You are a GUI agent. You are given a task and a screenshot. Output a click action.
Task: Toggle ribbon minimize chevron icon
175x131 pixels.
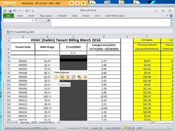pos(167,16)
